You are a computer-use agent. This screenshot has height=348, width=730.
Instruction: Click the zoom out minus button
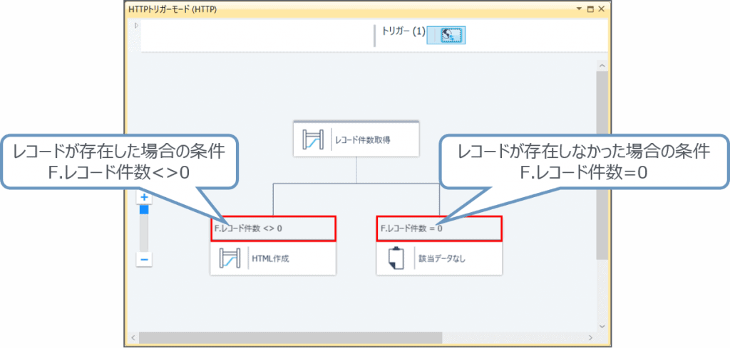click(144, 260)
